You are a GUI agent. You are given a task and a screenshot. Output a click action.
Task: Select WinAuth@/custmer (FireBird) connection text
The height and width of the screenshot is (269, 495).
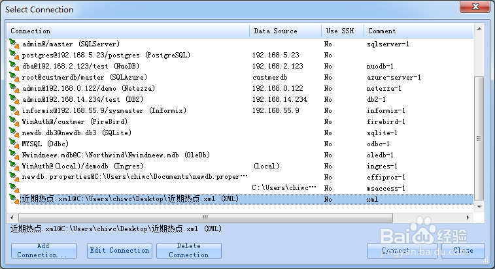75,121
